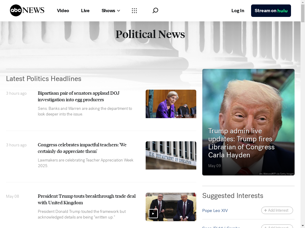Open the Video nav item
The height and width of the screenshot is (228, 305).
point(63,11)
